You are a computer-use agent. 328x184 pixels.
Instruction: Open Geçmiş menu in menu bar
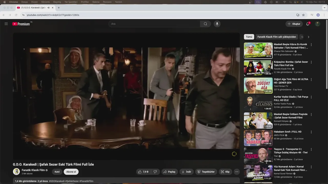click(x=57, y=2)
